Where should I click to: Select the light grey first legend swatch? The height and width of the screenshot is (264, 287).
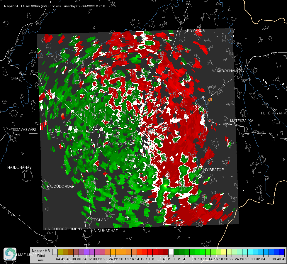(x=55, y=252)
